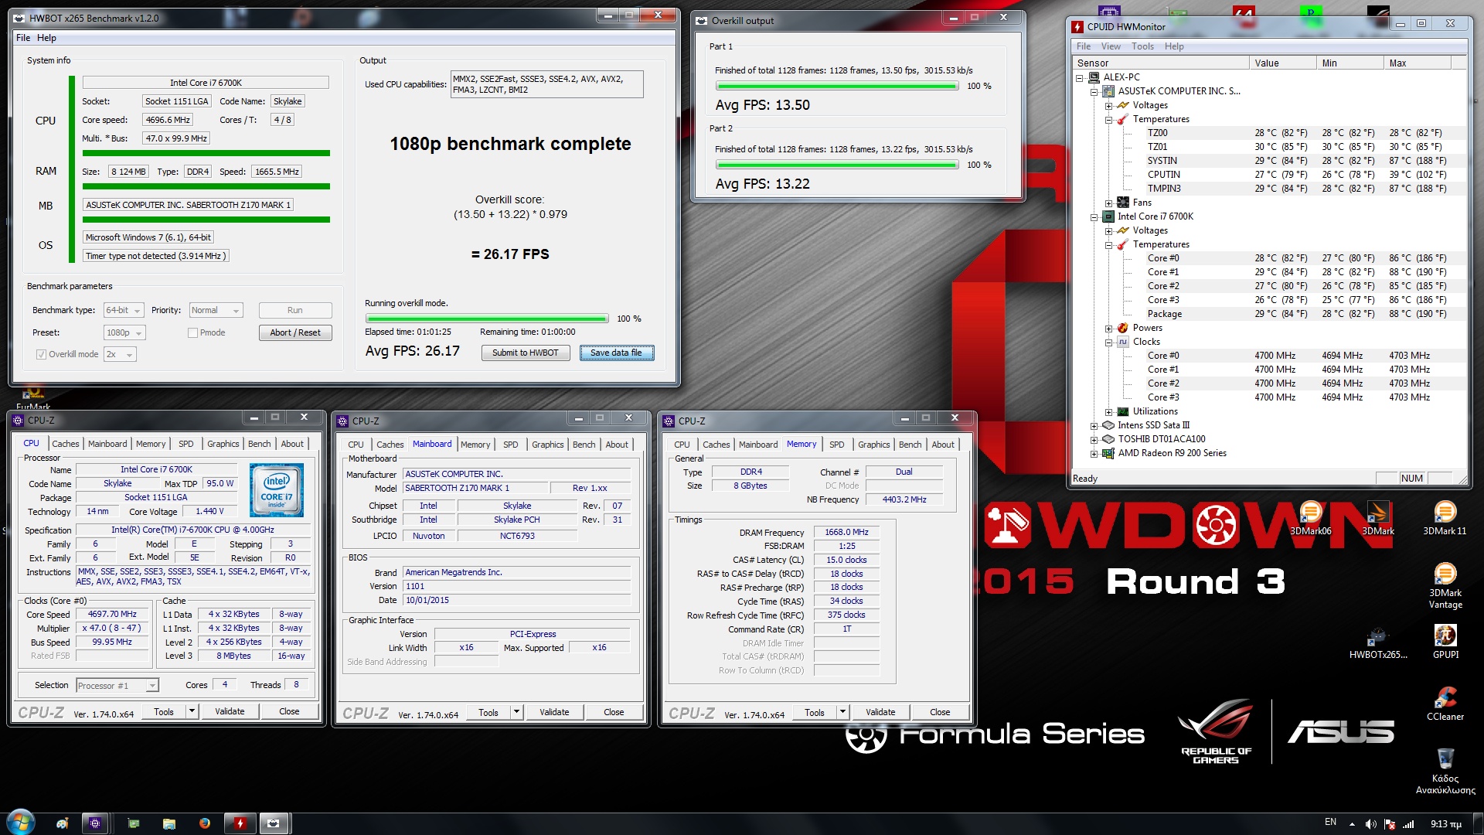
Task: Open the CCleaner desktop icon
Action: pos(1445,704)
